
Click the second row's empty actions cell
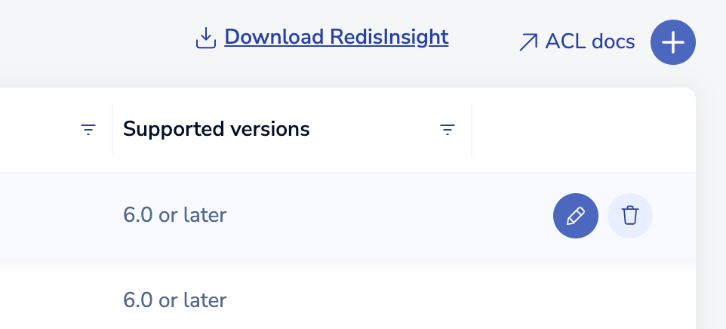(x=581, y=300)
